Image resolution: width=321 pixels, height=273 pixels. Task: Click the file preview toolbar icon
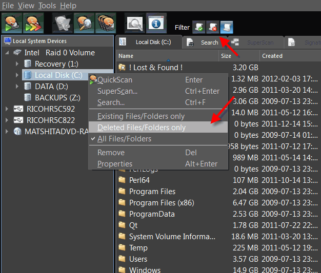[x=135, y=24]
